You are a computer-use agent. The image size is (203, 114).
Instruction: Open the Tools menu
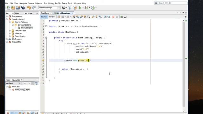(70, 3)
